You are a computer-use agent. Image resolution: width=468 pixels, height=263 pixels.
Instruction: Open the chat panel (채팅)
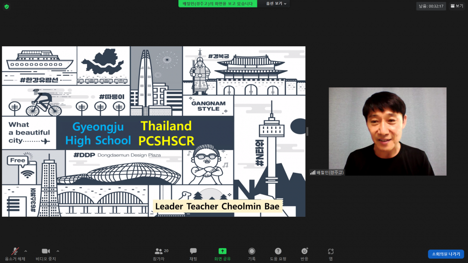pyautogui.click(x=193, y=255)
